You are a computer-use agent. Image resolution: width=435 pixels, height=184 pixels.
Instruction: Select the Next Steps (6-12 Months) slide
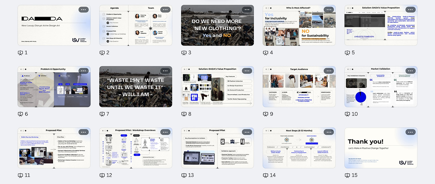tap(299, 148)
